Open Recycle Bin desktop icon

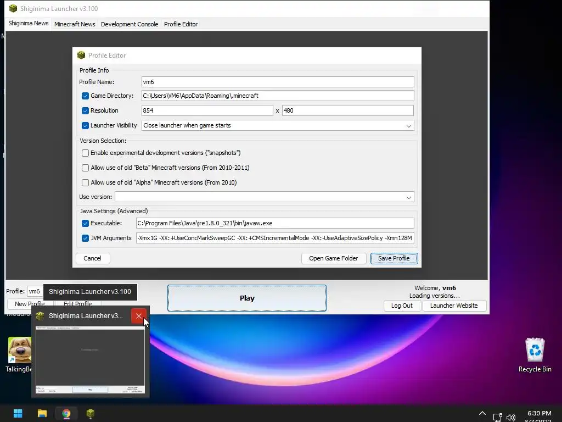[x=535, y=355]
